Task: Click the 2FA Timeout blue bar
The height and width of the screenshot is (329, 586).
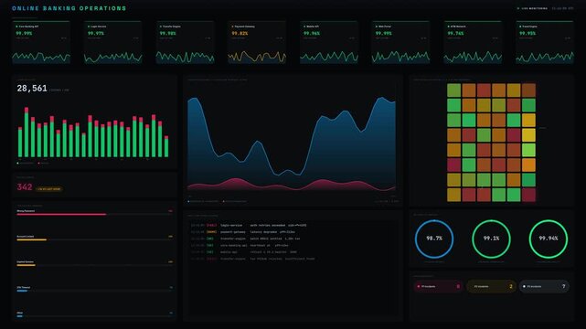Action: tap(22, 291)
